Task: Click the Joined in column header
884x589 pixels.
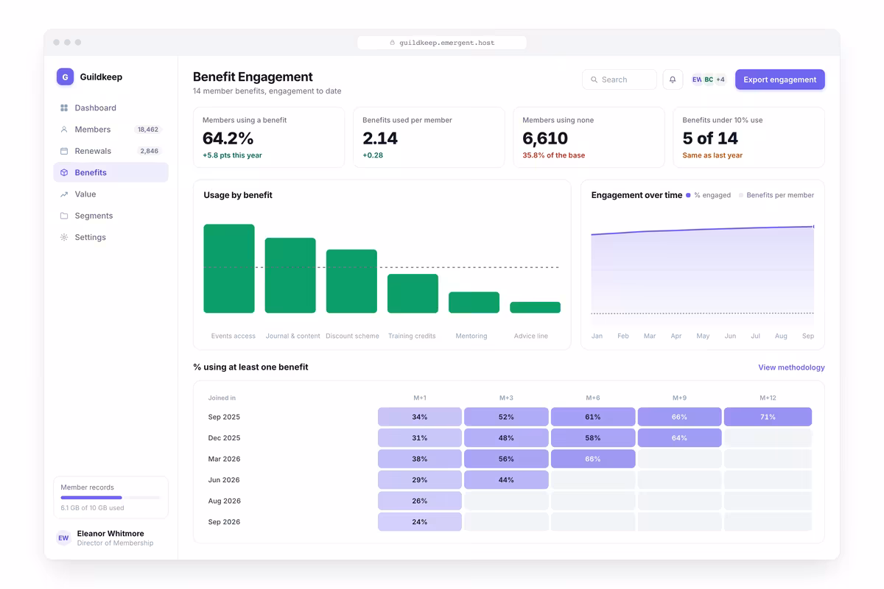Action: tap(222, 398)
